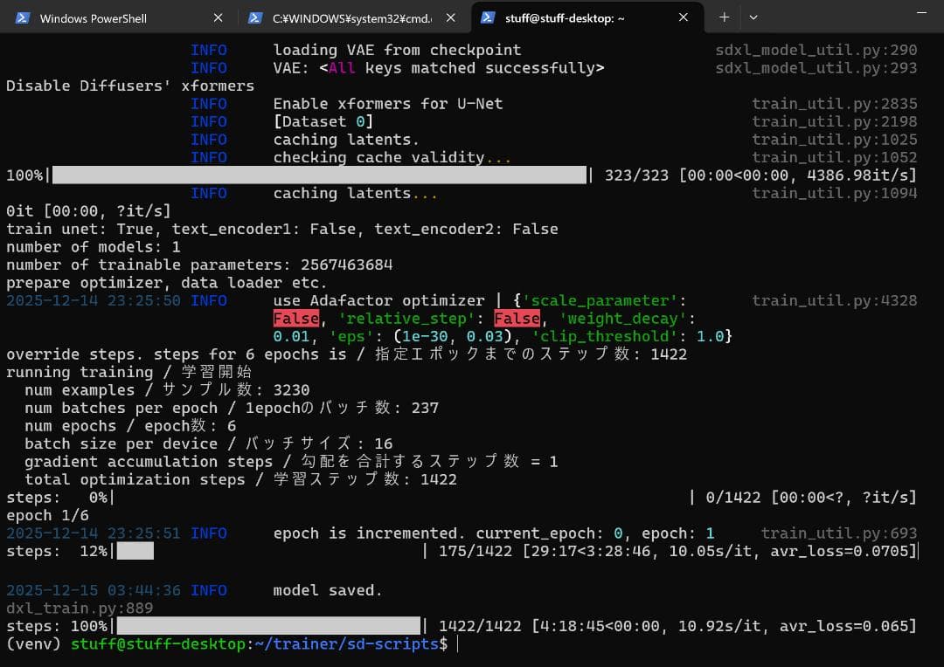
Task: Close the C:\WINDOWS\system32\cmd.exe tab
Action: [x=451, y=17]
